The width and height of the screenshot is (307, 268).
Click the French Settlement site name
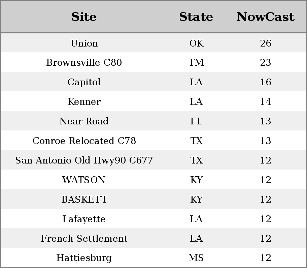point(84,238)
